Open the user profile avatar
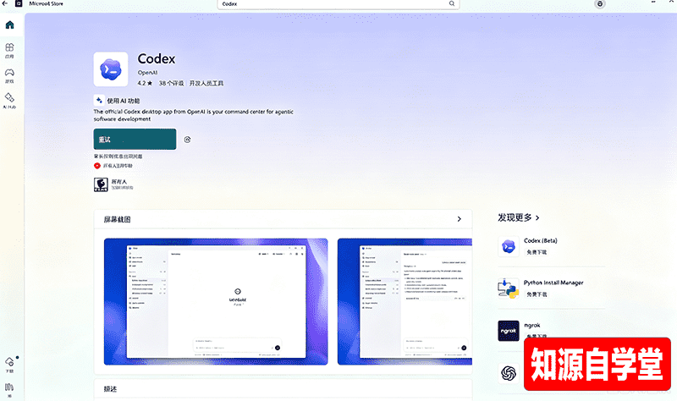 [599, 4]
